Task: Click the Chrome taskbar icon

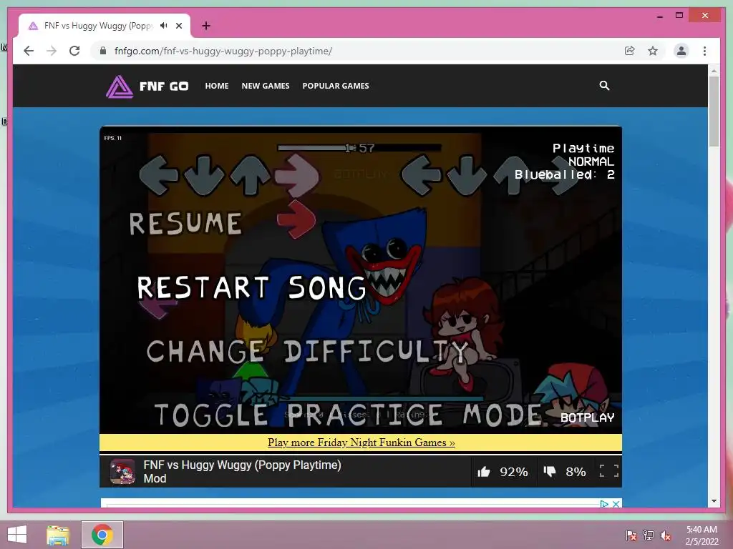Action: point(102,535)
